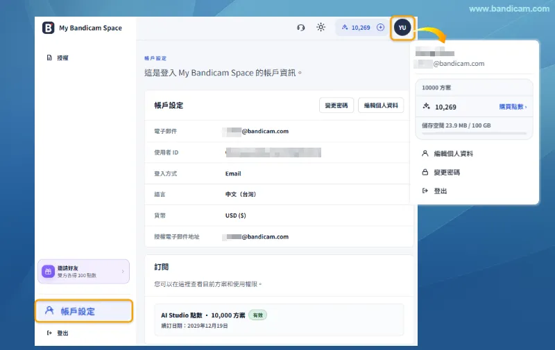Click the lock icon in profile dropdown
555x350 pixels.
425,172
